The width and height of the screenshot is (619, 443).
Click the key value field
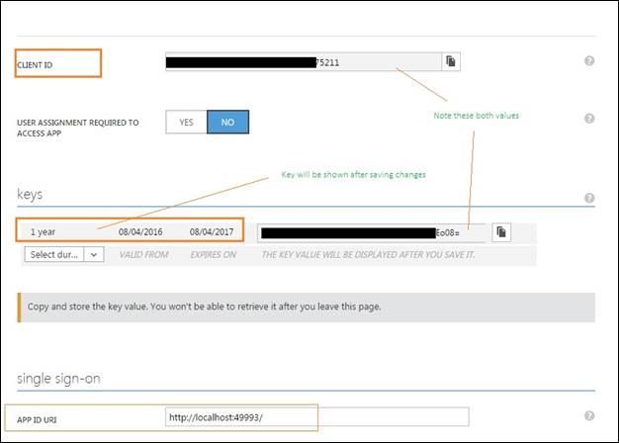tap(371, 233)
